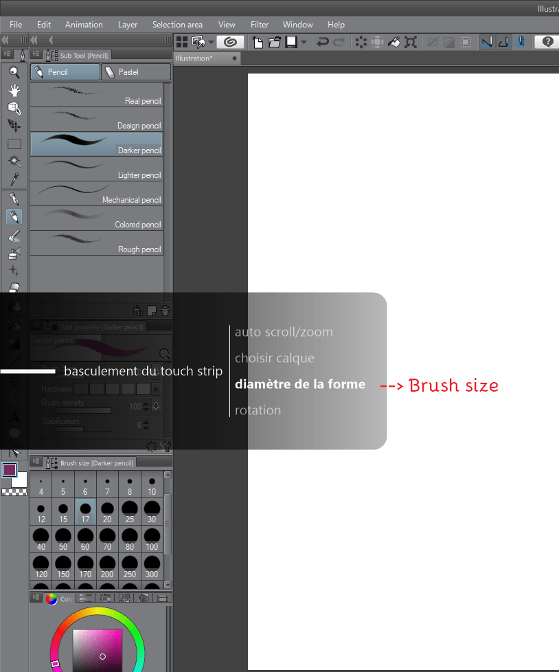Toggle snap to special ruler
The image size is (559, 672).
(504, 42)
